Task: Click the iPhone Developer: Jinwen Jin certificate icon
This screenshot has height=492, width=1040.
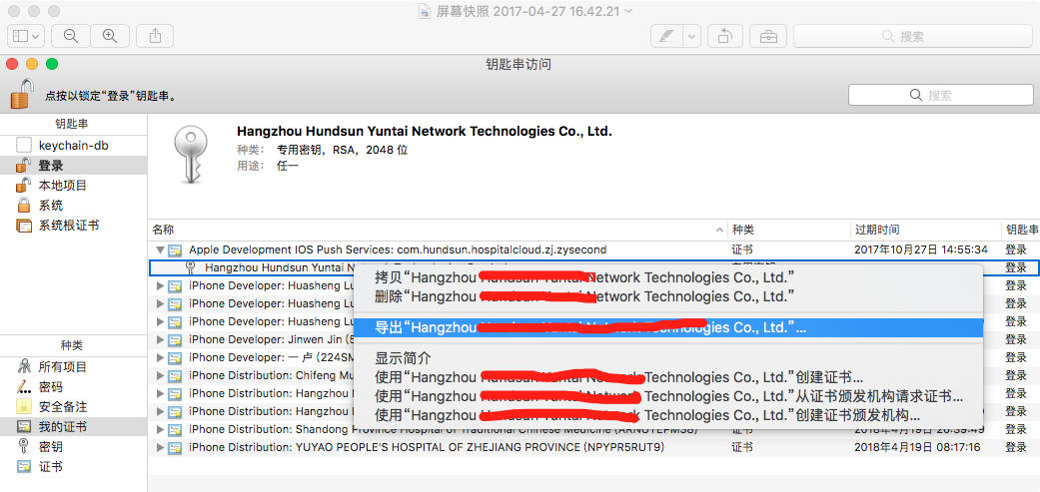Action: [x=175, y=339]
